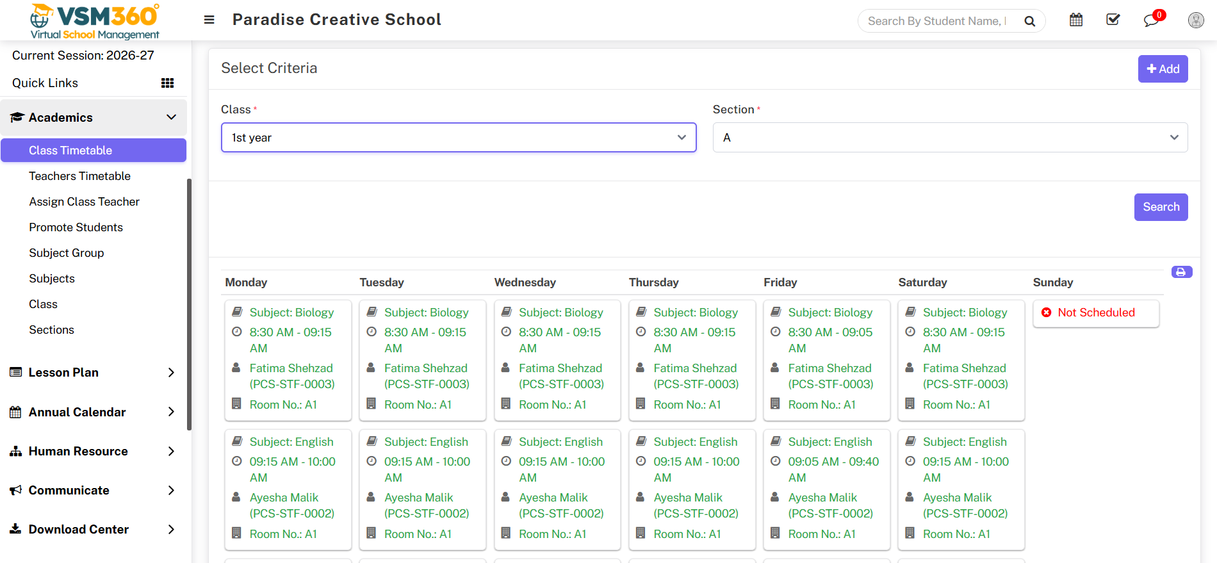
Task: Open the chat notifications icon
Action: tap(1151, 20)
